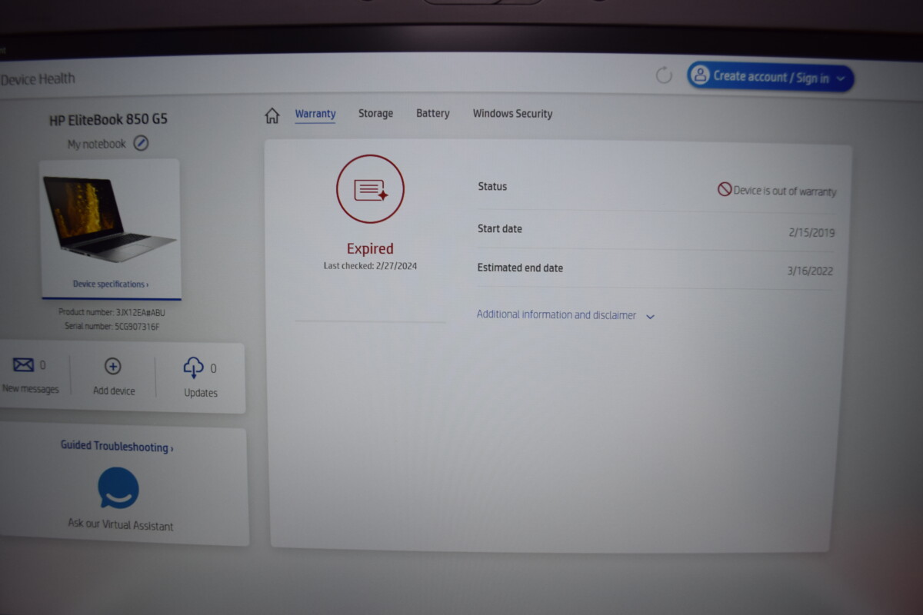The image size is (923, 615).
Task: Open Additional information and disclaimer link
Action: (x=556, y=314)
